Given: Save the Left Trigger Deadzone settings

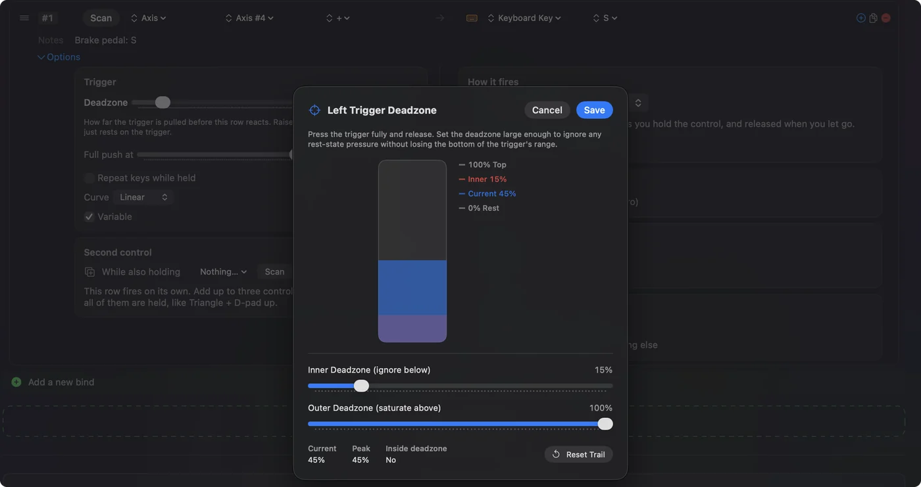Looking at the screenshot, I should pyautogui.click(x=594, y=110).
